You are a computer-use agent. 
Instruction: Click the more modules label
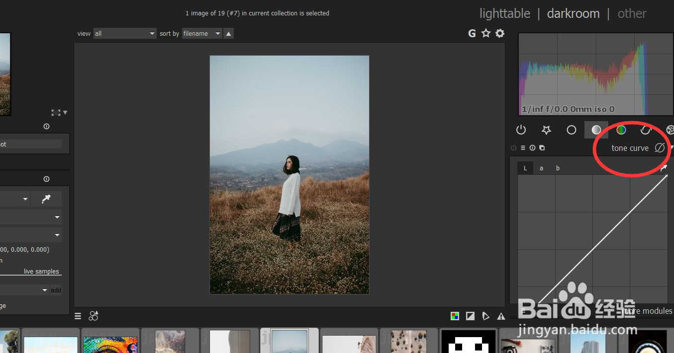pyautogui.click(x=647, y=311)
